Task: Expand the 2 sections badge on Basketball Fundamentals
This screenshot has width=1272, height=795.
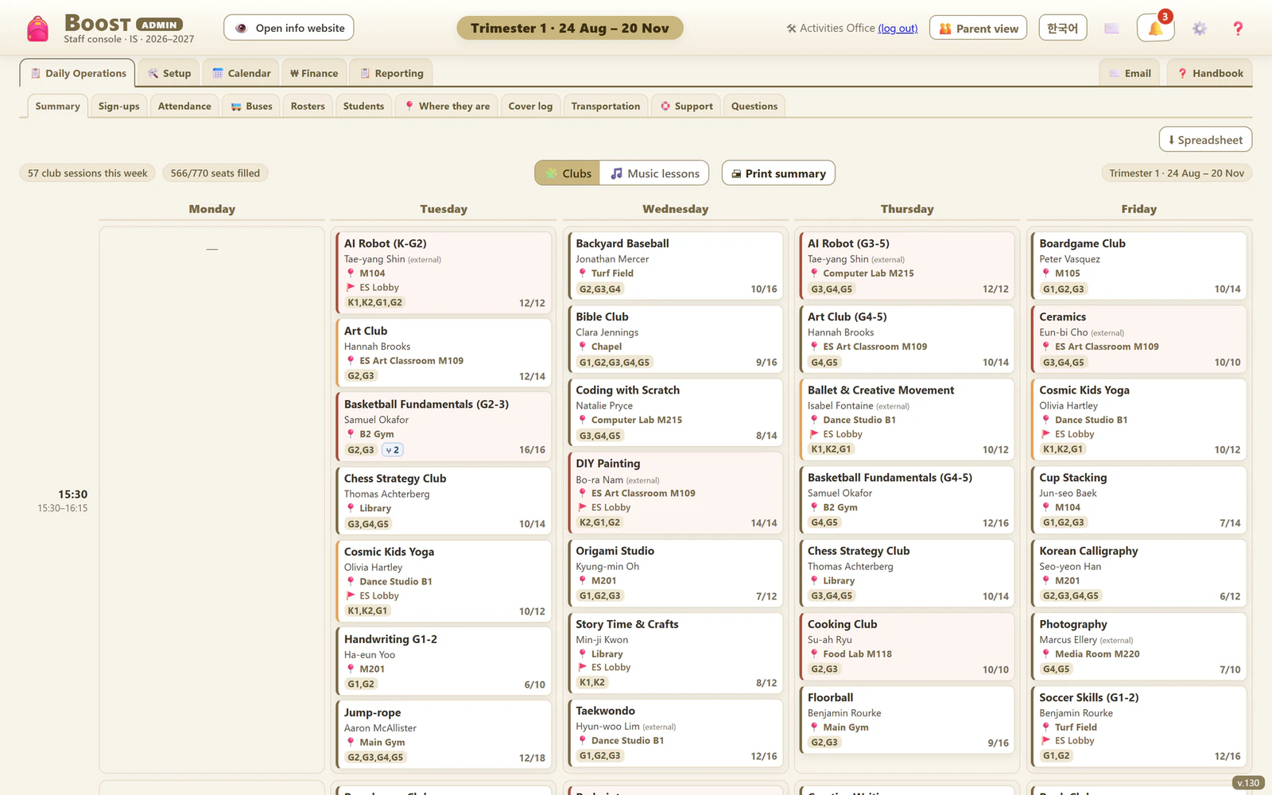Action: pyautogui.click(x=393, y=450)
